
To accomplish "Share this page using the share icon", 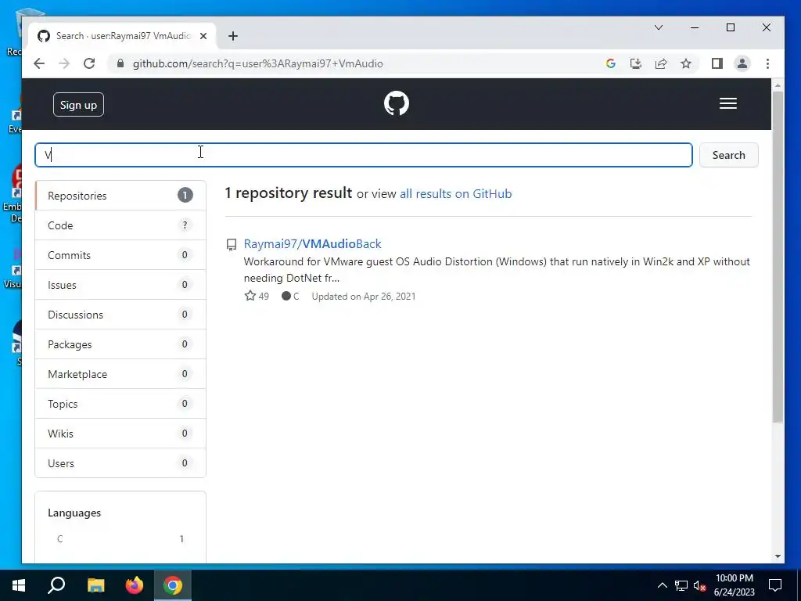I will pos(661,63).
